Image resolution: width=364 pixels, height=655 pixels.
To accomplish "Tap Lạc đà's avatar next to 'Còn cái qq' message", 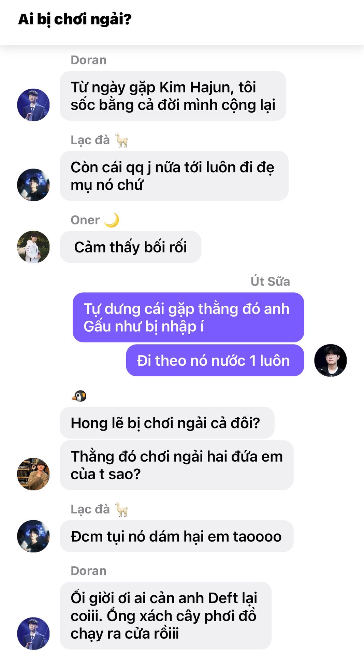I will click(x=33, y=185).
